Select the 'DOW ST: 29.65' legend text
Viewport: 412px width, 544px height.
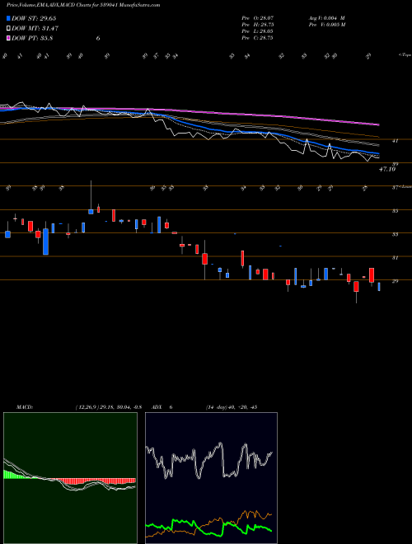coord(34,18)
